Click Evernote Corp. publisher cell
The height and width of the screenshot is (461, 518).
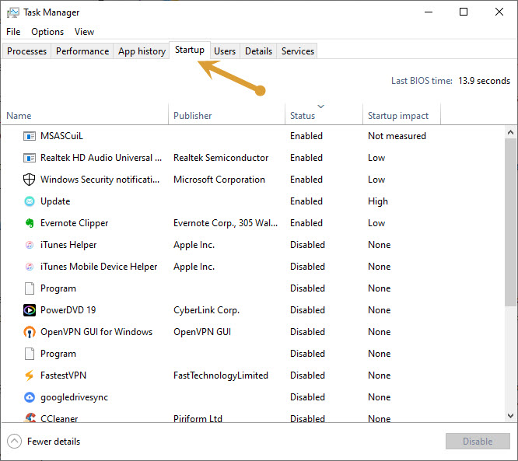click(226, 223)
